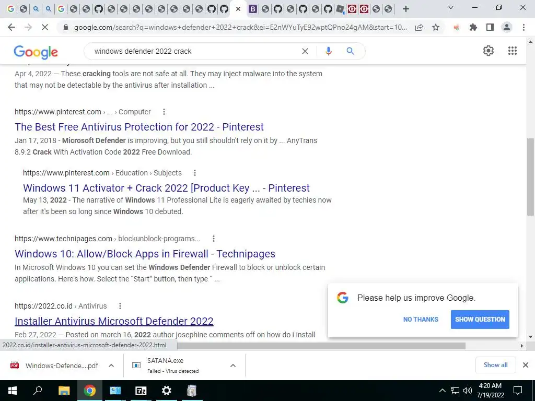Open The Best Free Antivirus Protection result

(139, 127)
